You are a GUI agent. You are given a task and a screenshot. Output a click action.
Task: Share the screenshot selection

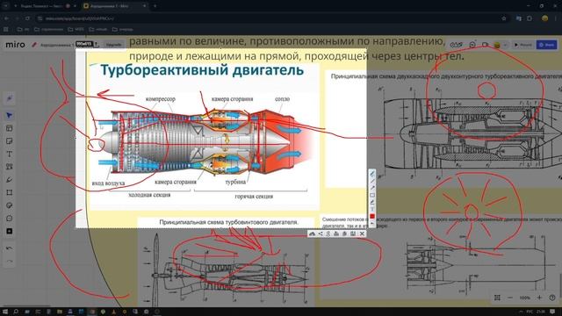click(x=321, y=233)
